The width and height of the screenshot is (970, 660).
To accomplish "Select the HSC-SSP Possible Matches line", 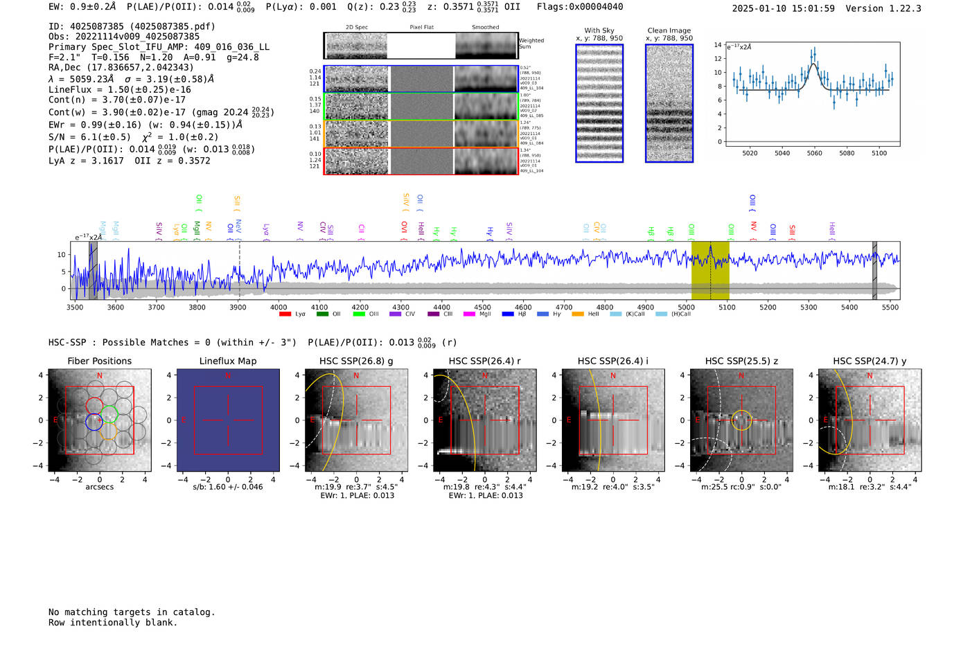I will tap(173, 343).
